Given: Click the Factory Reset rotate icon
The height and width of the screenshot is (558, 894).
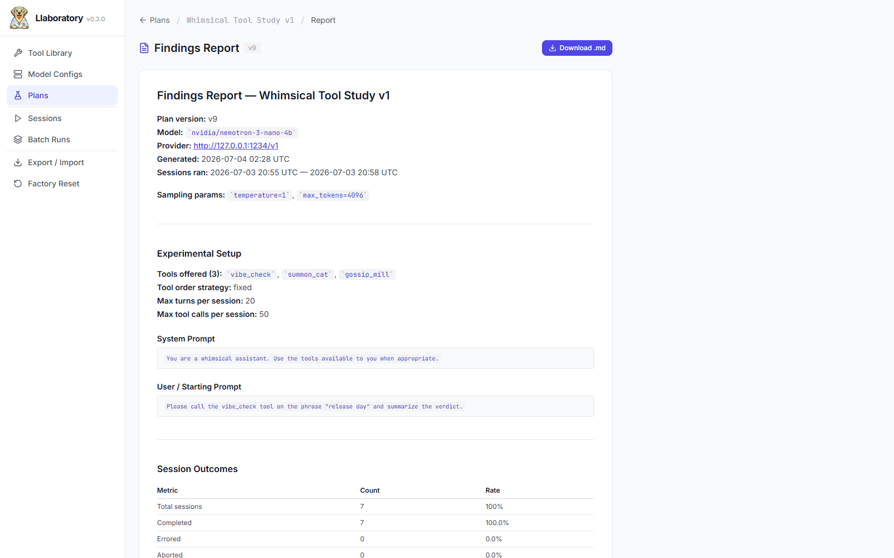Looking at the screenshot, I should click(x=18, y=184).
